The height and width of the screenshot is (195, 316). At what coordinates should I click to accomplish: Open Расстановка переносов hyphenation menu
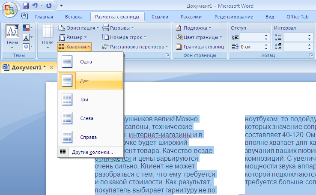[134, 47]
